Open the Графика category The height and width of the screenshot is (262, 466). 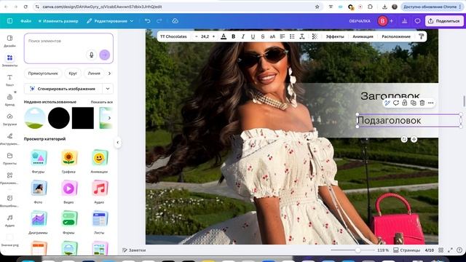[x=68, y=161]
